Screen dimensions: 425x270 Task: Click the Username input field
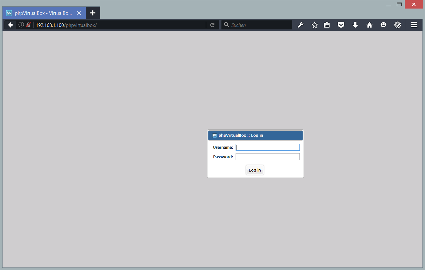coord(268,147)
